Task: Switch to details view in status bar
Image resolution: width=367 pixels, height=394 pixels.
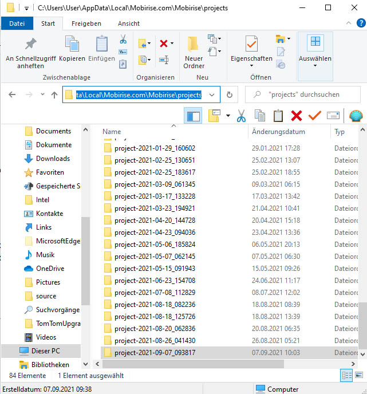Action: (x=347, y=376)
